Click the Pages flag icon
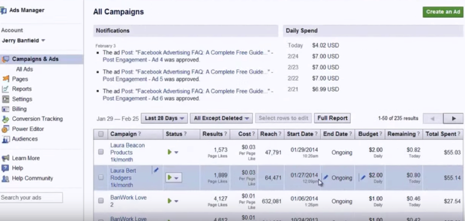Viewport: 465px width, 221px height. 5,79
